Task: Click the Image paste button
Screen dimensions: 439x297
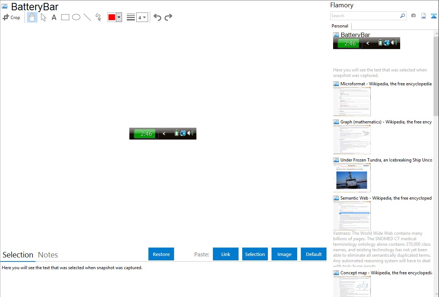Action: pyautogui.click(x=284, y=254)
